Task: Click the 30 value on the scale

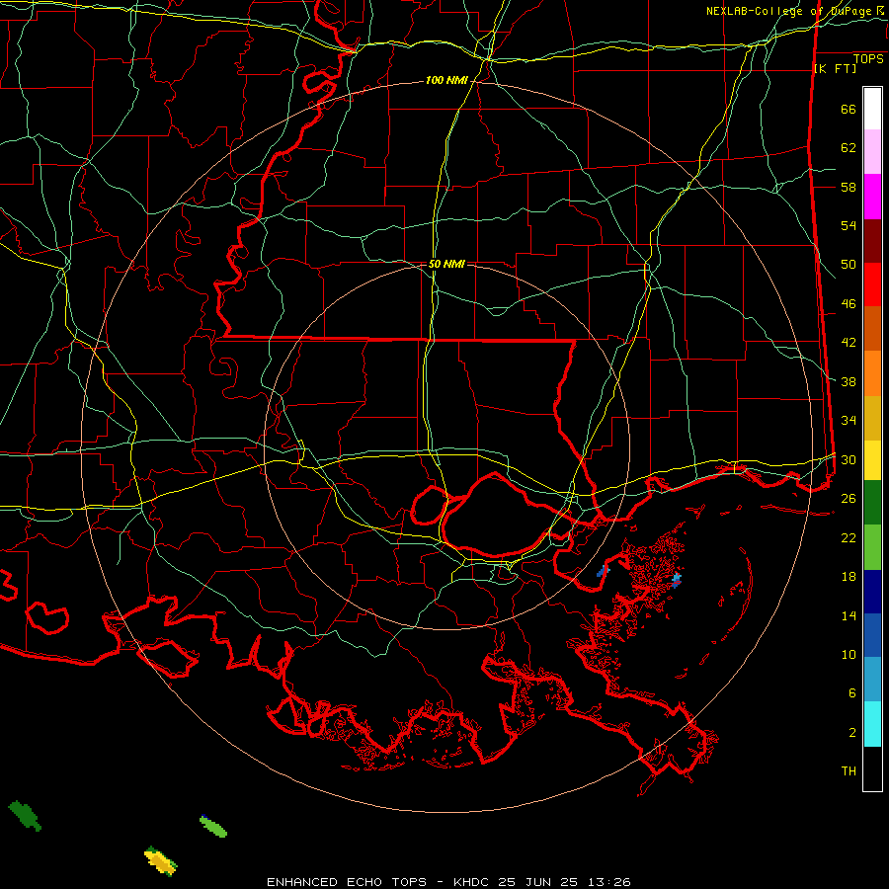Action: (x=849, y=459)
